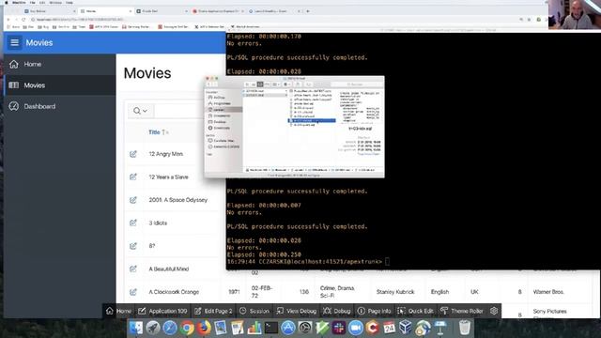The width and height of the screenshot is (601, 338).
Task: Click the 'A Clockwork Orange' title cell
Action: [174, 292]
